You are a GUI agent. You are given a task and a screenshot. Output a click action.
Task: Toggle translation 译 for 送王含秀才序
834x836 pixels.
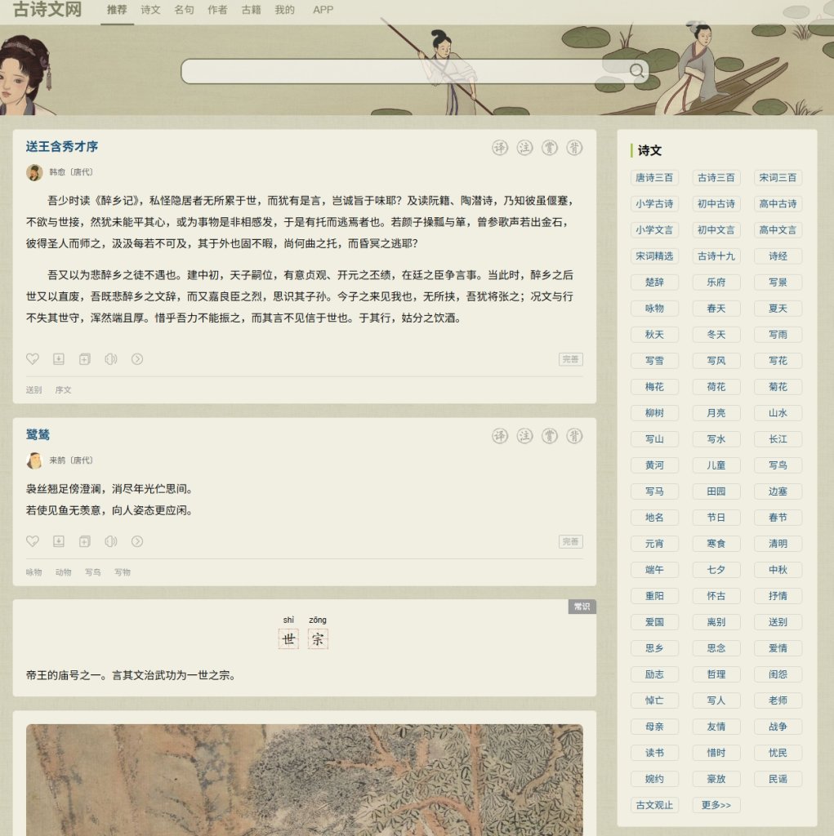tap(500, 148)
